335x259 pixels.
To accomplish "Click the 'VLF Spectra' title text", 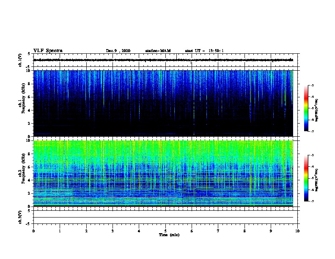I will 48,51.
